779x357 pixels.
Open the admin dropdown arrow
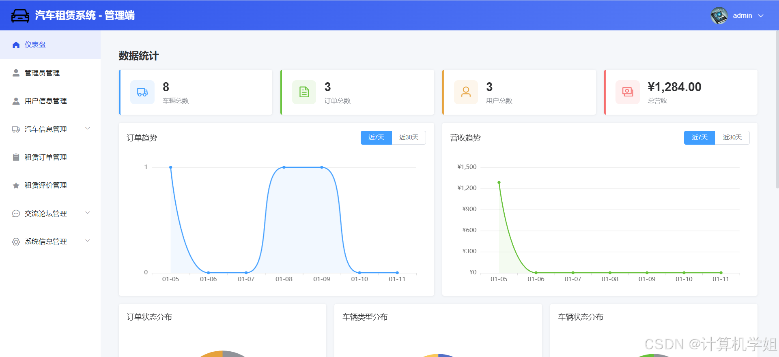coord(761,16)
